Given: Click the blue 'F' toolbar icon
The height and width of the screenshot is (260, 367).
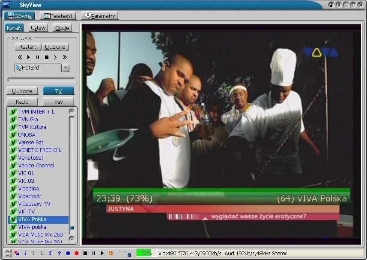Looking at the screenshot, I should click(x=51, y=253).
